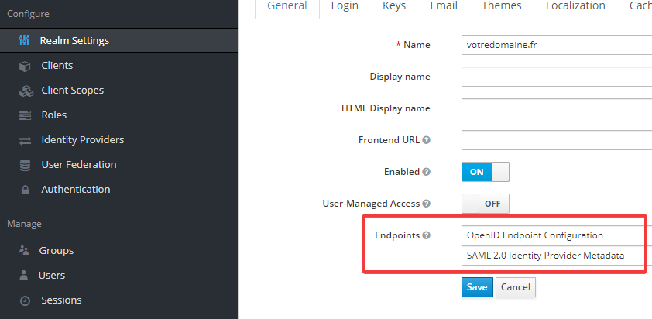Viewport: 652px width, 319px height.
Task: Switch to the Login tab
Action: point(345,6)
